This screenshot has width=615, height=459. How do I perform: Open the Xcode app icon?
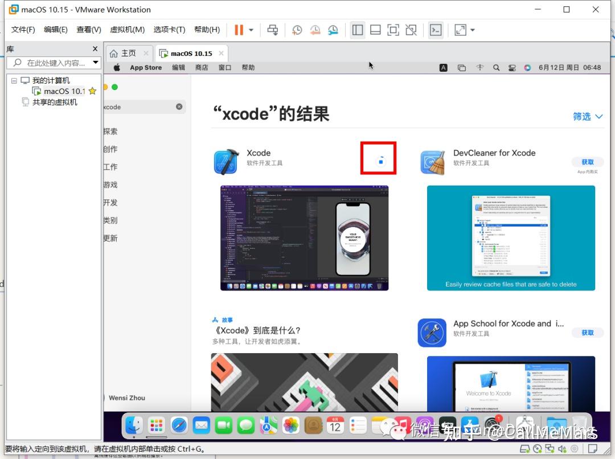226,161
